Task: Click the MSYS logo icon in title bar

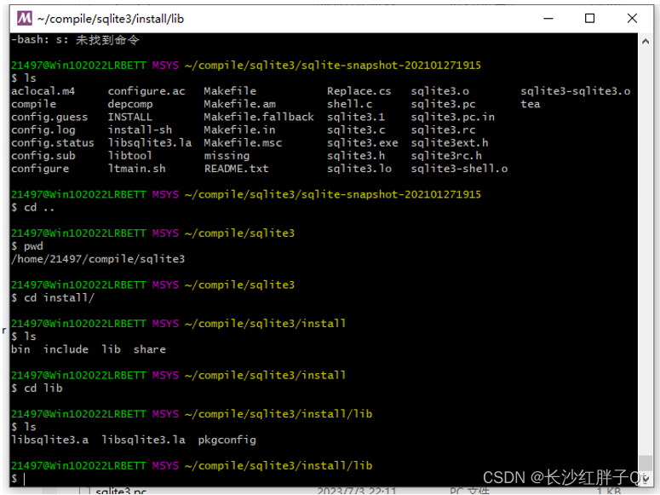Action: tap(24, 19)
